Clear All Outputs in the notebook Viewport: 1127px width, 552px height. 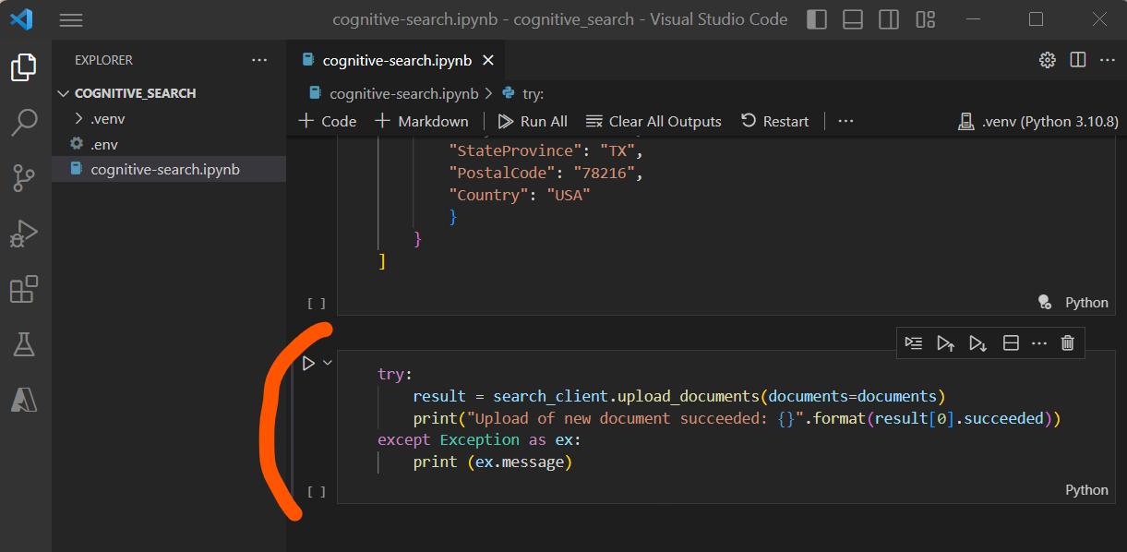click(653, 121)
